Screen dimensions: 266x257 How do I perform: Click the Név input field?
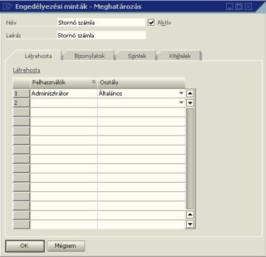(101, 23)
